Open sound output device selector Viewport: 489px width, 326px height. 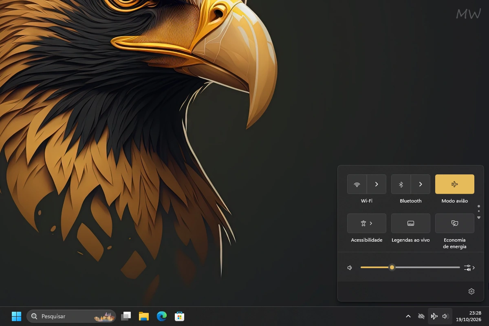470,268
